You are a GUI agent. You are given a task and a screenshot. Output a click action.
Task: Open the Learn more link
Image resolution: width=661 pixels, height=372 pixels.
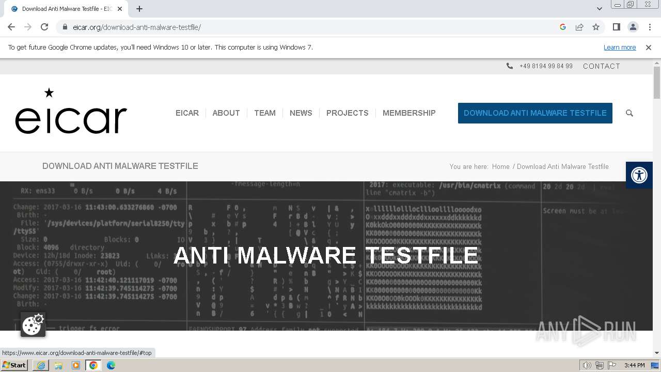click(x=620, y=48)
